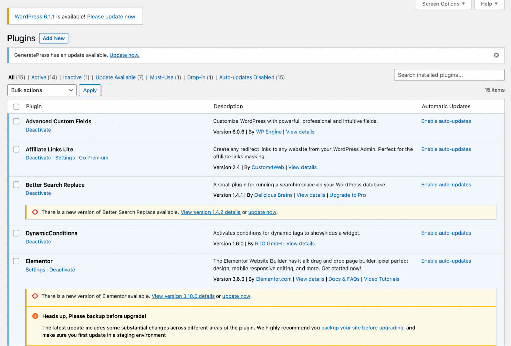Deactivate DynamicConditions plugin
This screenshot has width=511, height=346.
click(38, 242)
